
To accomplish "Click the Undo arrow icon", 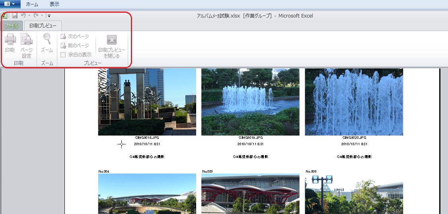I will pos(23,16).
